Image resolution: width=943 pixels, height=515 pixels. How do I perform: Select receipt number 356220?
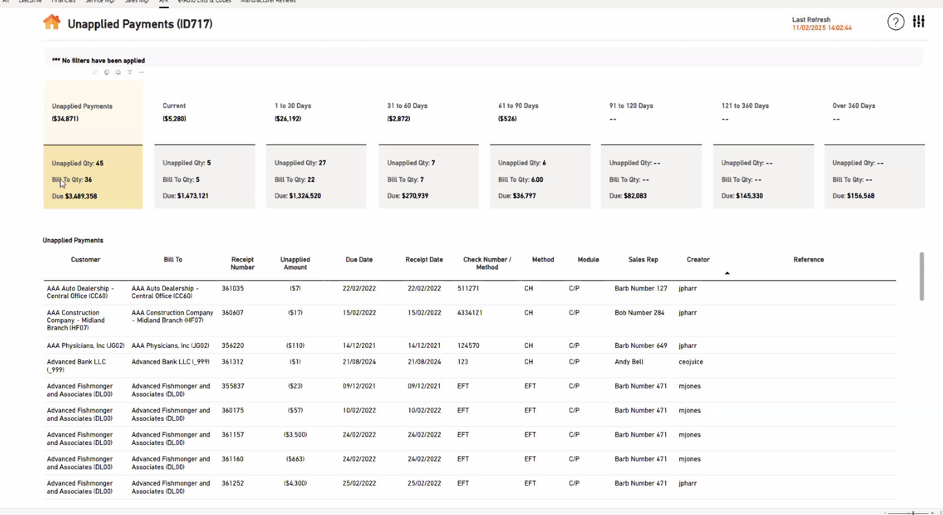233,346
